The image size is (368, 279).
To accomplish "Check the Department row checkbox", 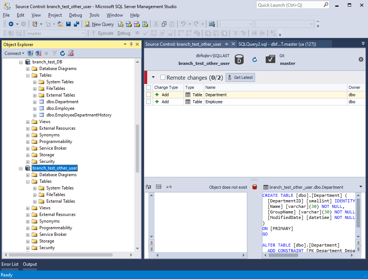I will (x=148, y=94).
